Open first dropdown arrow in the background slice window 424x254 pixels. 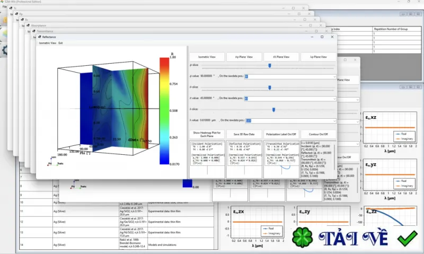click(357, 100)
